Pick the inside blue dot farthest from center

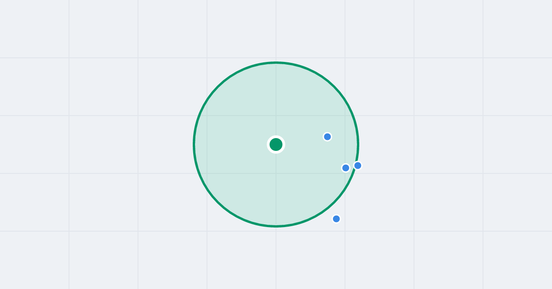tap(346, 168)
